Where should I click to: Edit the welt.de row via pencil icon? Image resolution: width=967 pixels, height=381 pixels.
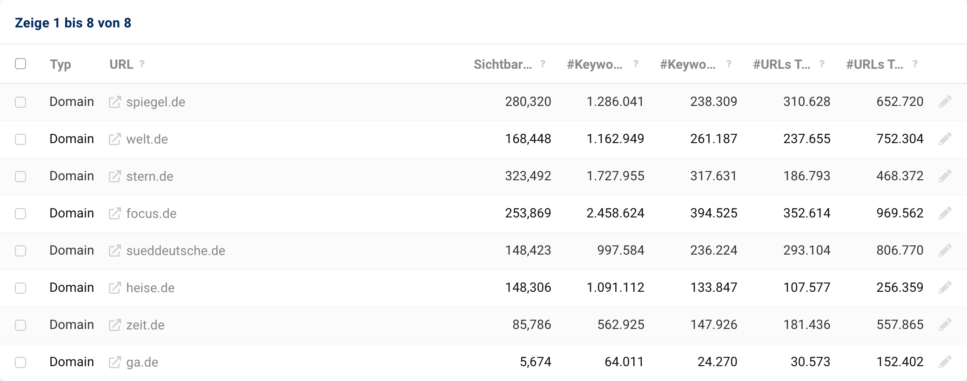pyautogui.click(x=945, y=139)
